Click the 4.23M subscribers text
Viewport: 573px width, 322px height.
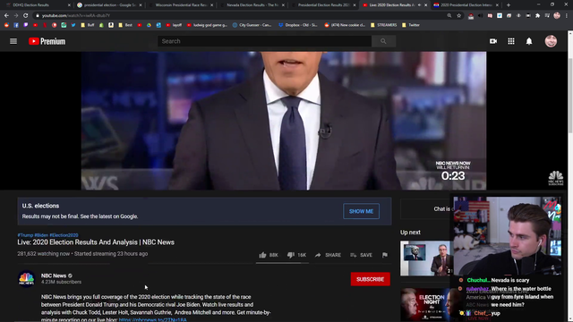[61, 282]
